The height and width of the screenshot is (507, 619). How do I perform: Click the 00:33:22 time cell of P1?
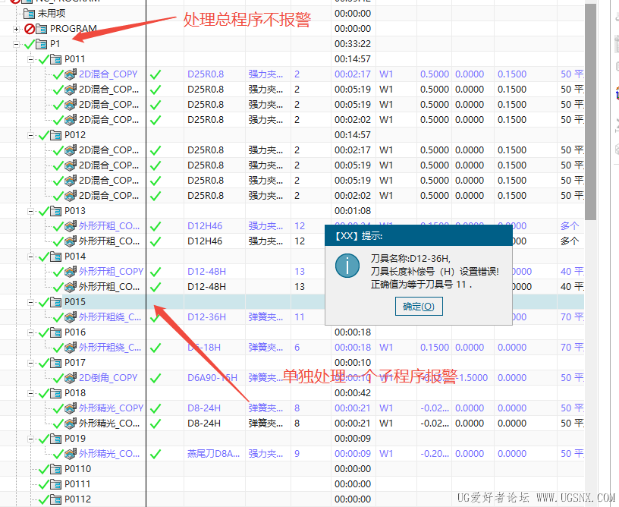click(x=353, y=44)
